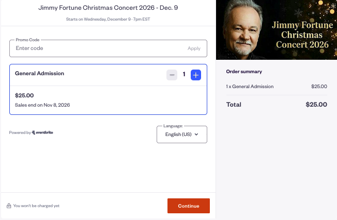Select the General Admission ticket title
This screenshot has width=337, height=220.
pos(40,74)
